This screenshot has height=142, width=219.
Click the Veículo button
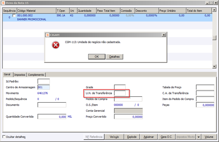(114, 137)
